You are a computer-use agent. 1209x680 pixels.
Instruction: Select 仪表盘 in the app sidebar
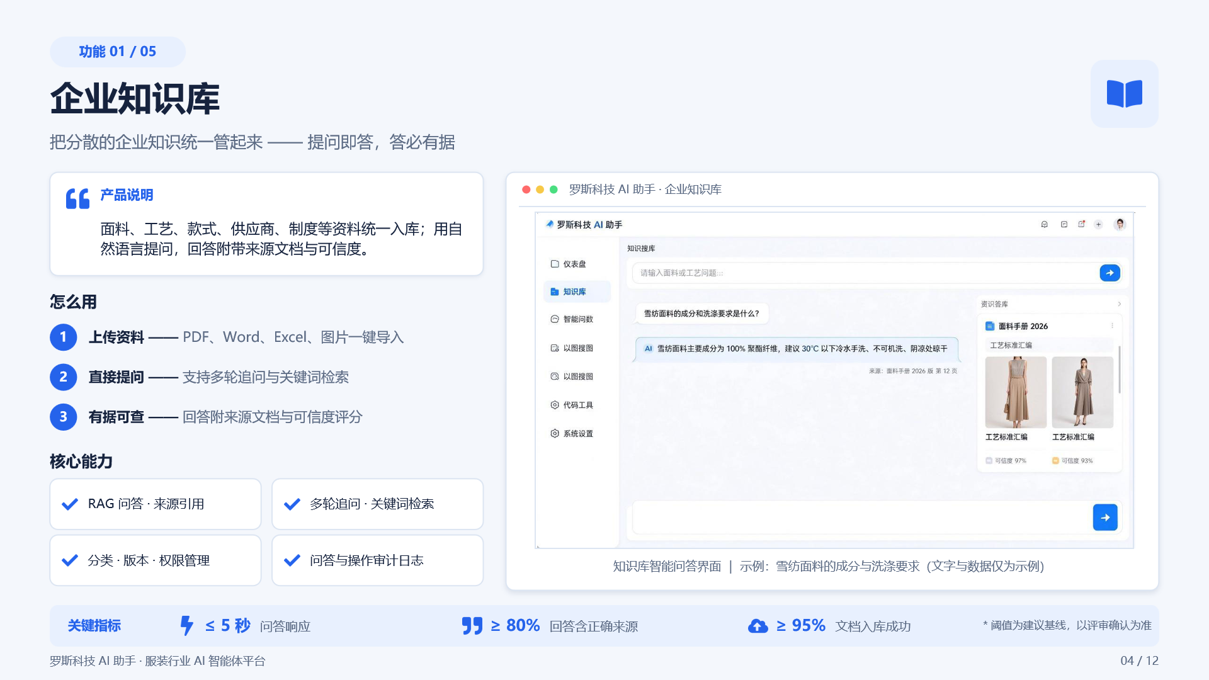pyautogui.click(x=569, y=264)
